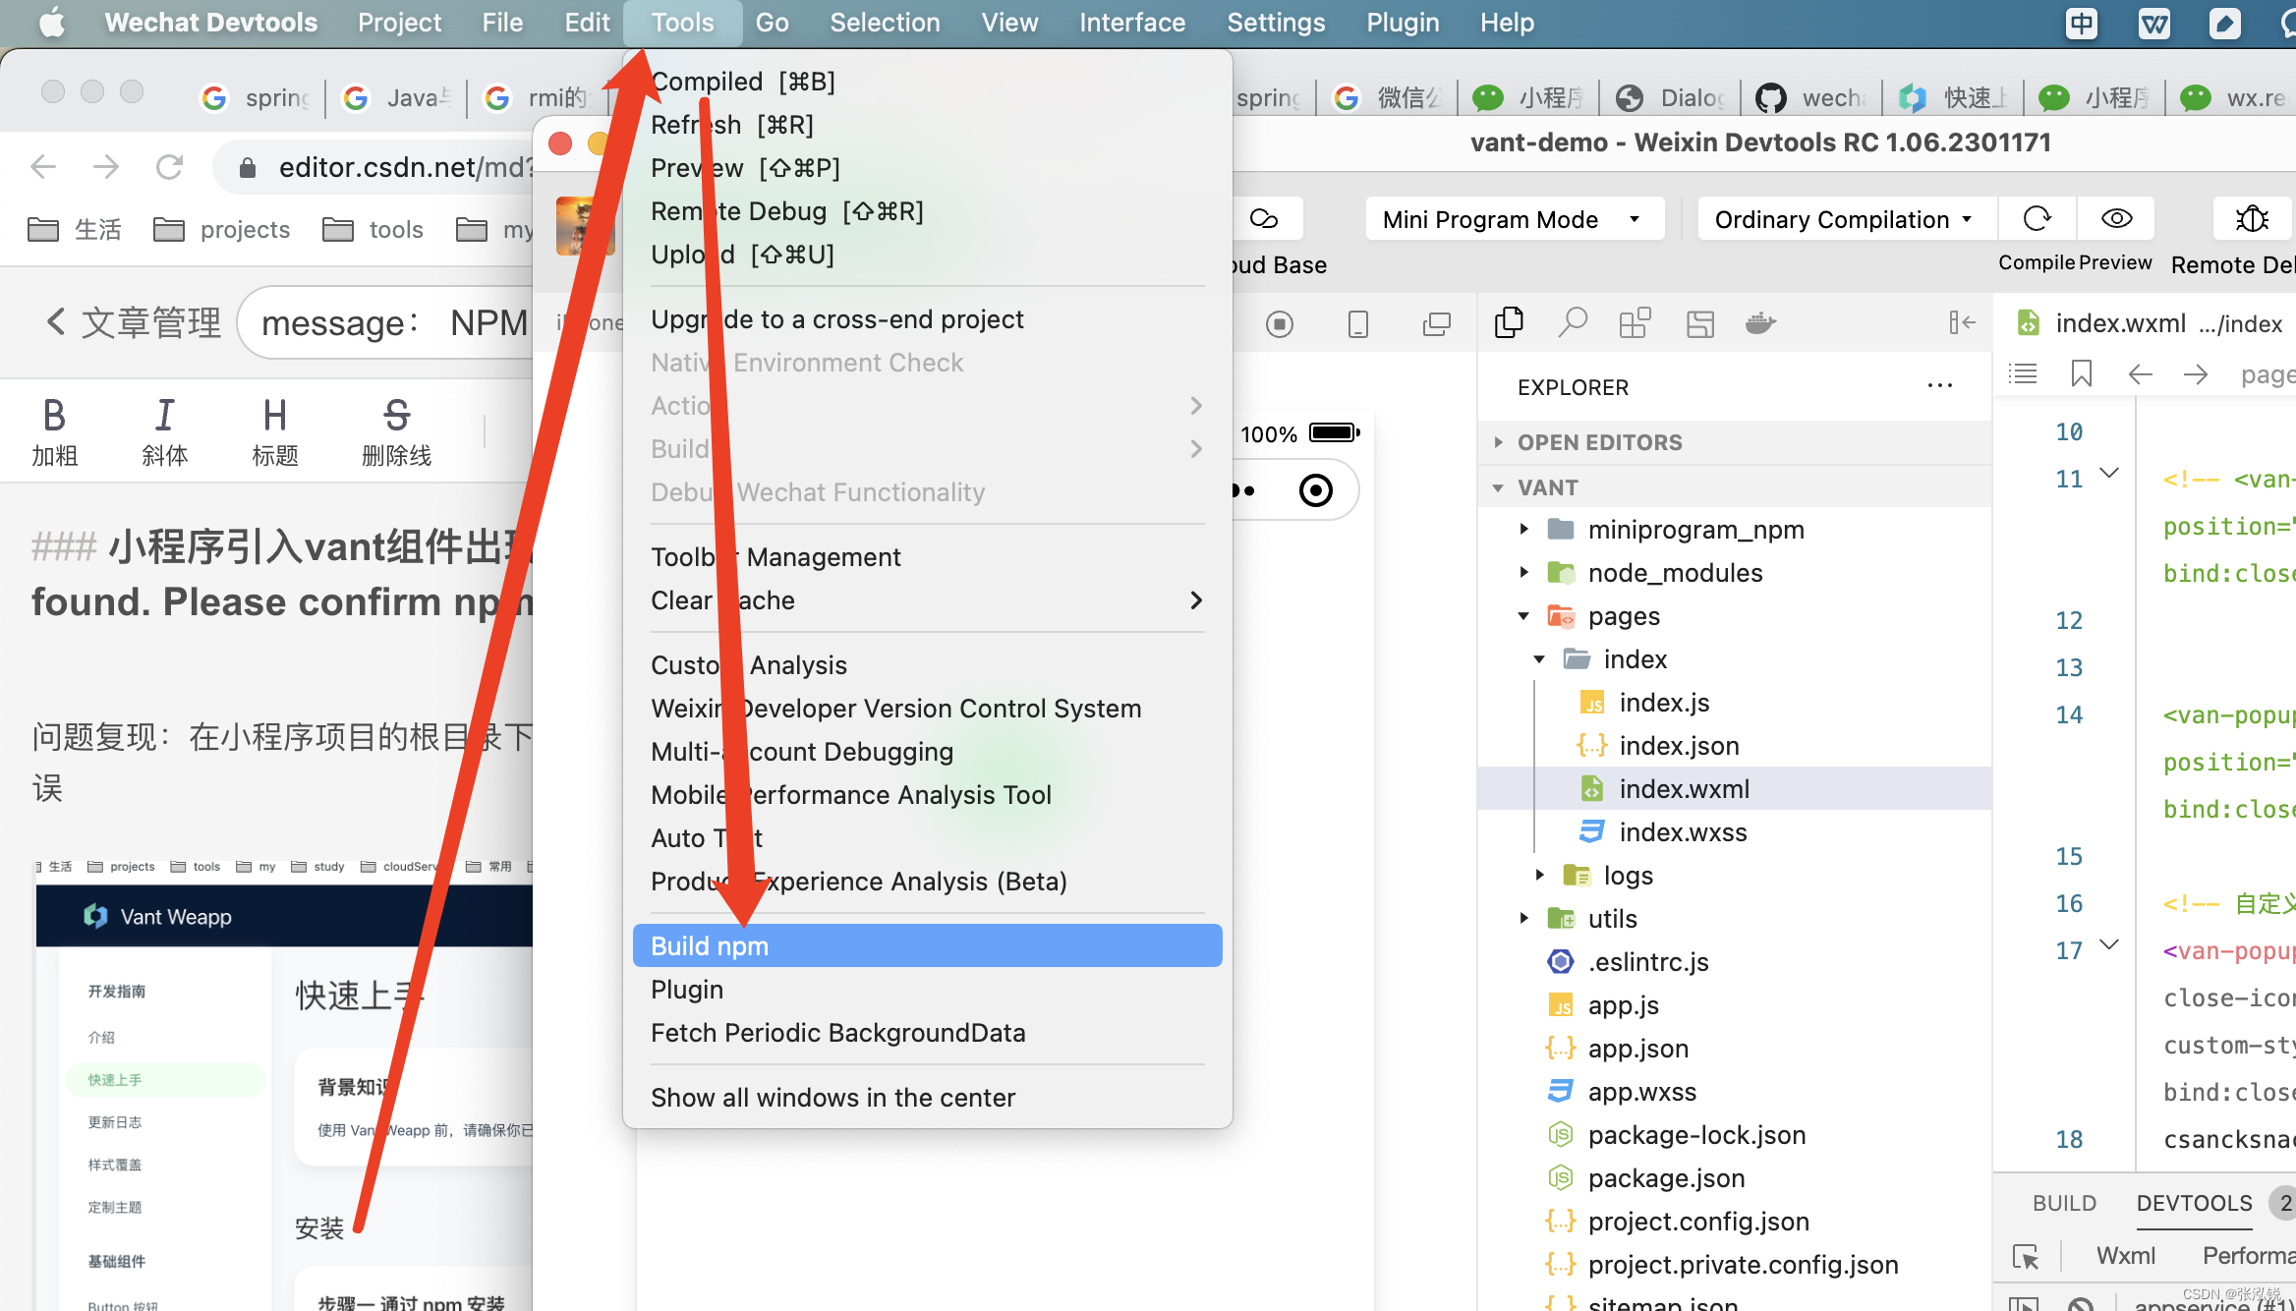Open the Mini Program Mode dropdown
Viewport: 2296px width, 1311px height.
1513,219
